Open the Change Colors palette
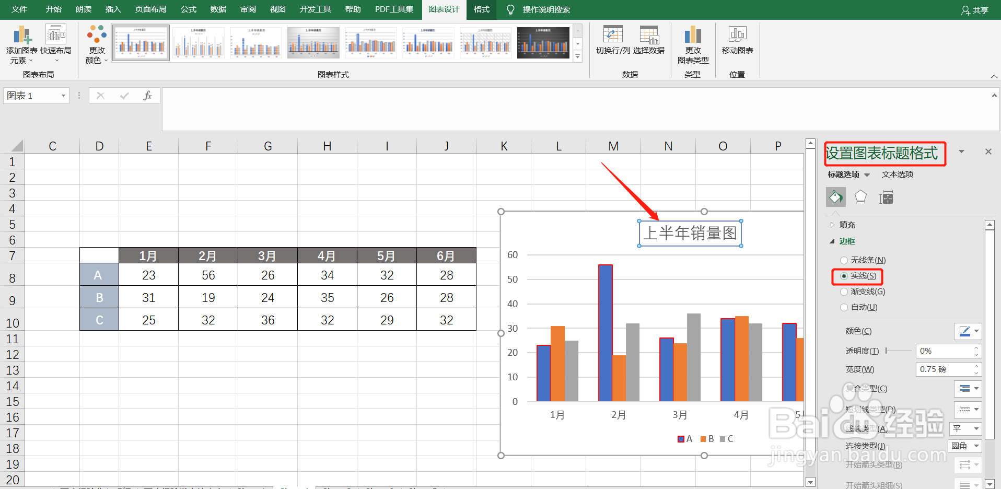 [x=97, y=44]
